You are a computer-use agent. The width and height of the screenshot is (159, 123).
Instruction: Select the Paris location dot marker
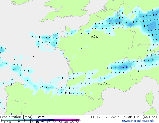pyautogui.click(x=95, y=35)
